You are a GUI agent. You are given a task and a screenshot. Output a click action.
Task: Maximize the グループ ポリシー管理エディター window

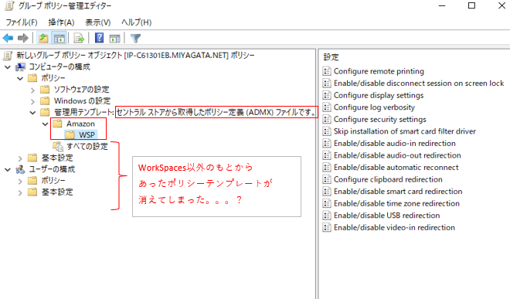pos(471,5)
